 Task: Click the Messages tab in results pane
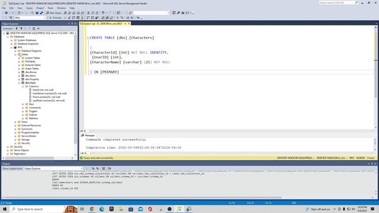(88, 135)
